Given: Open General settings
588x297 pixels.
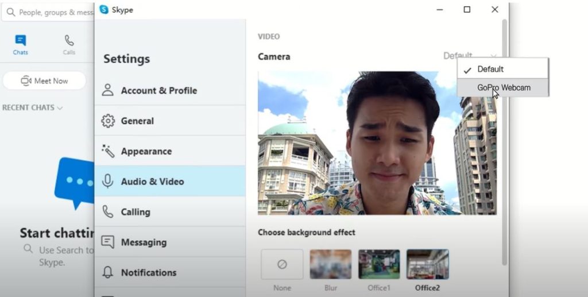Looking at the screenshot, I should (x=170, y=121).
